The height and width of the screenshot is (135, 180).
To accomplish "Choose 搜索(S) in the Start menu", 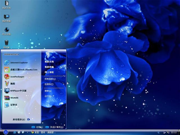I will 48,91.
